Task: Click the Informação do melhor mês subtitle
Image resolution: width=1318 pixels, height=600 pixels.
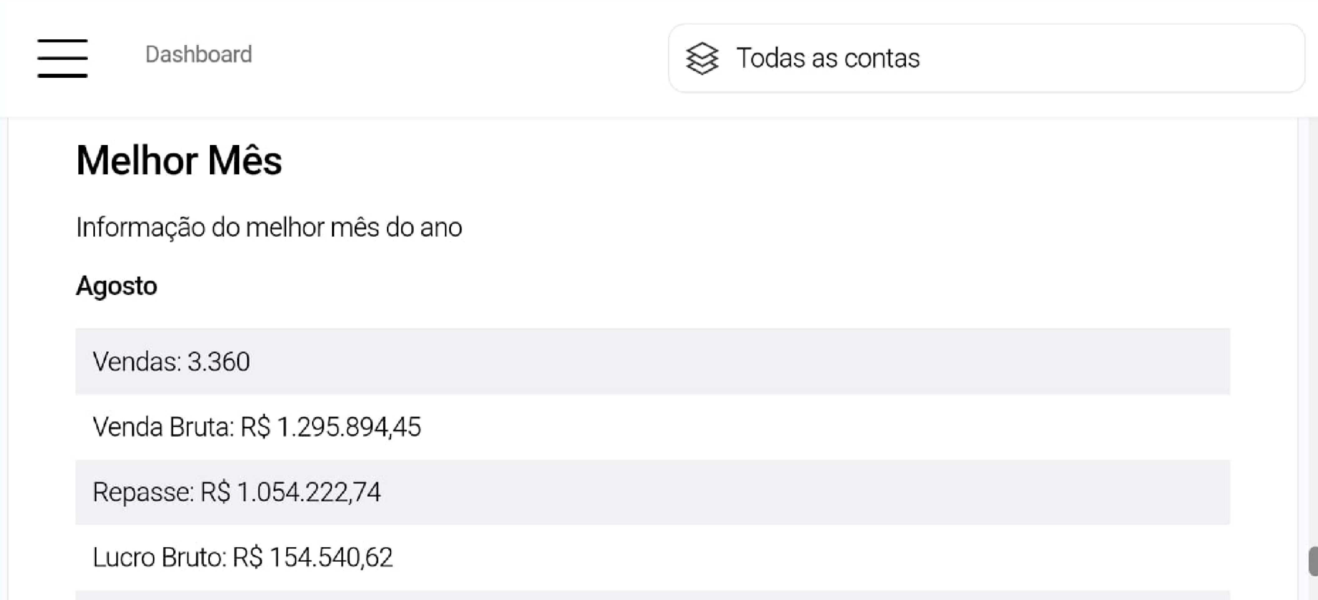Action: 269,227
